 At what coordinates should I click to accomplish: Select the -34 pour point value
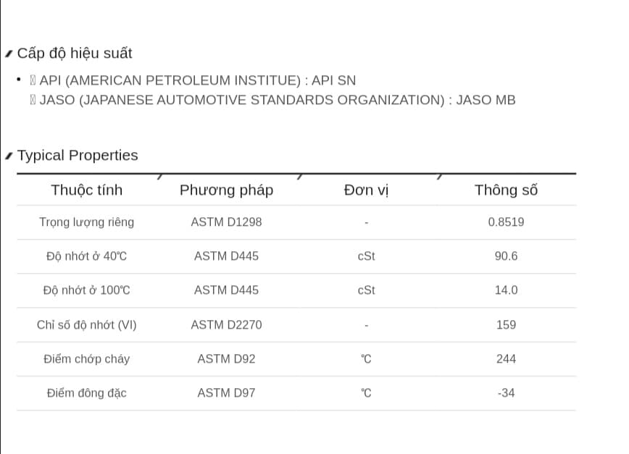point(507,392)
